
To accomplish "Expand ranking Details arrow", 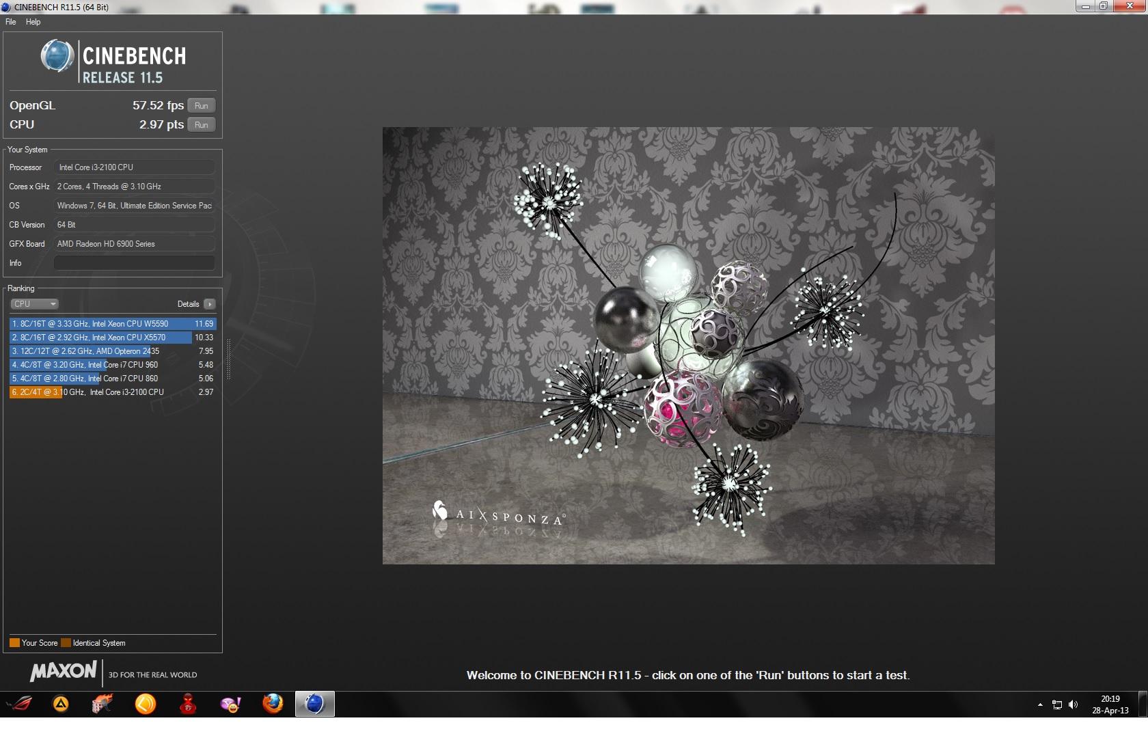I will coord(210,304).
